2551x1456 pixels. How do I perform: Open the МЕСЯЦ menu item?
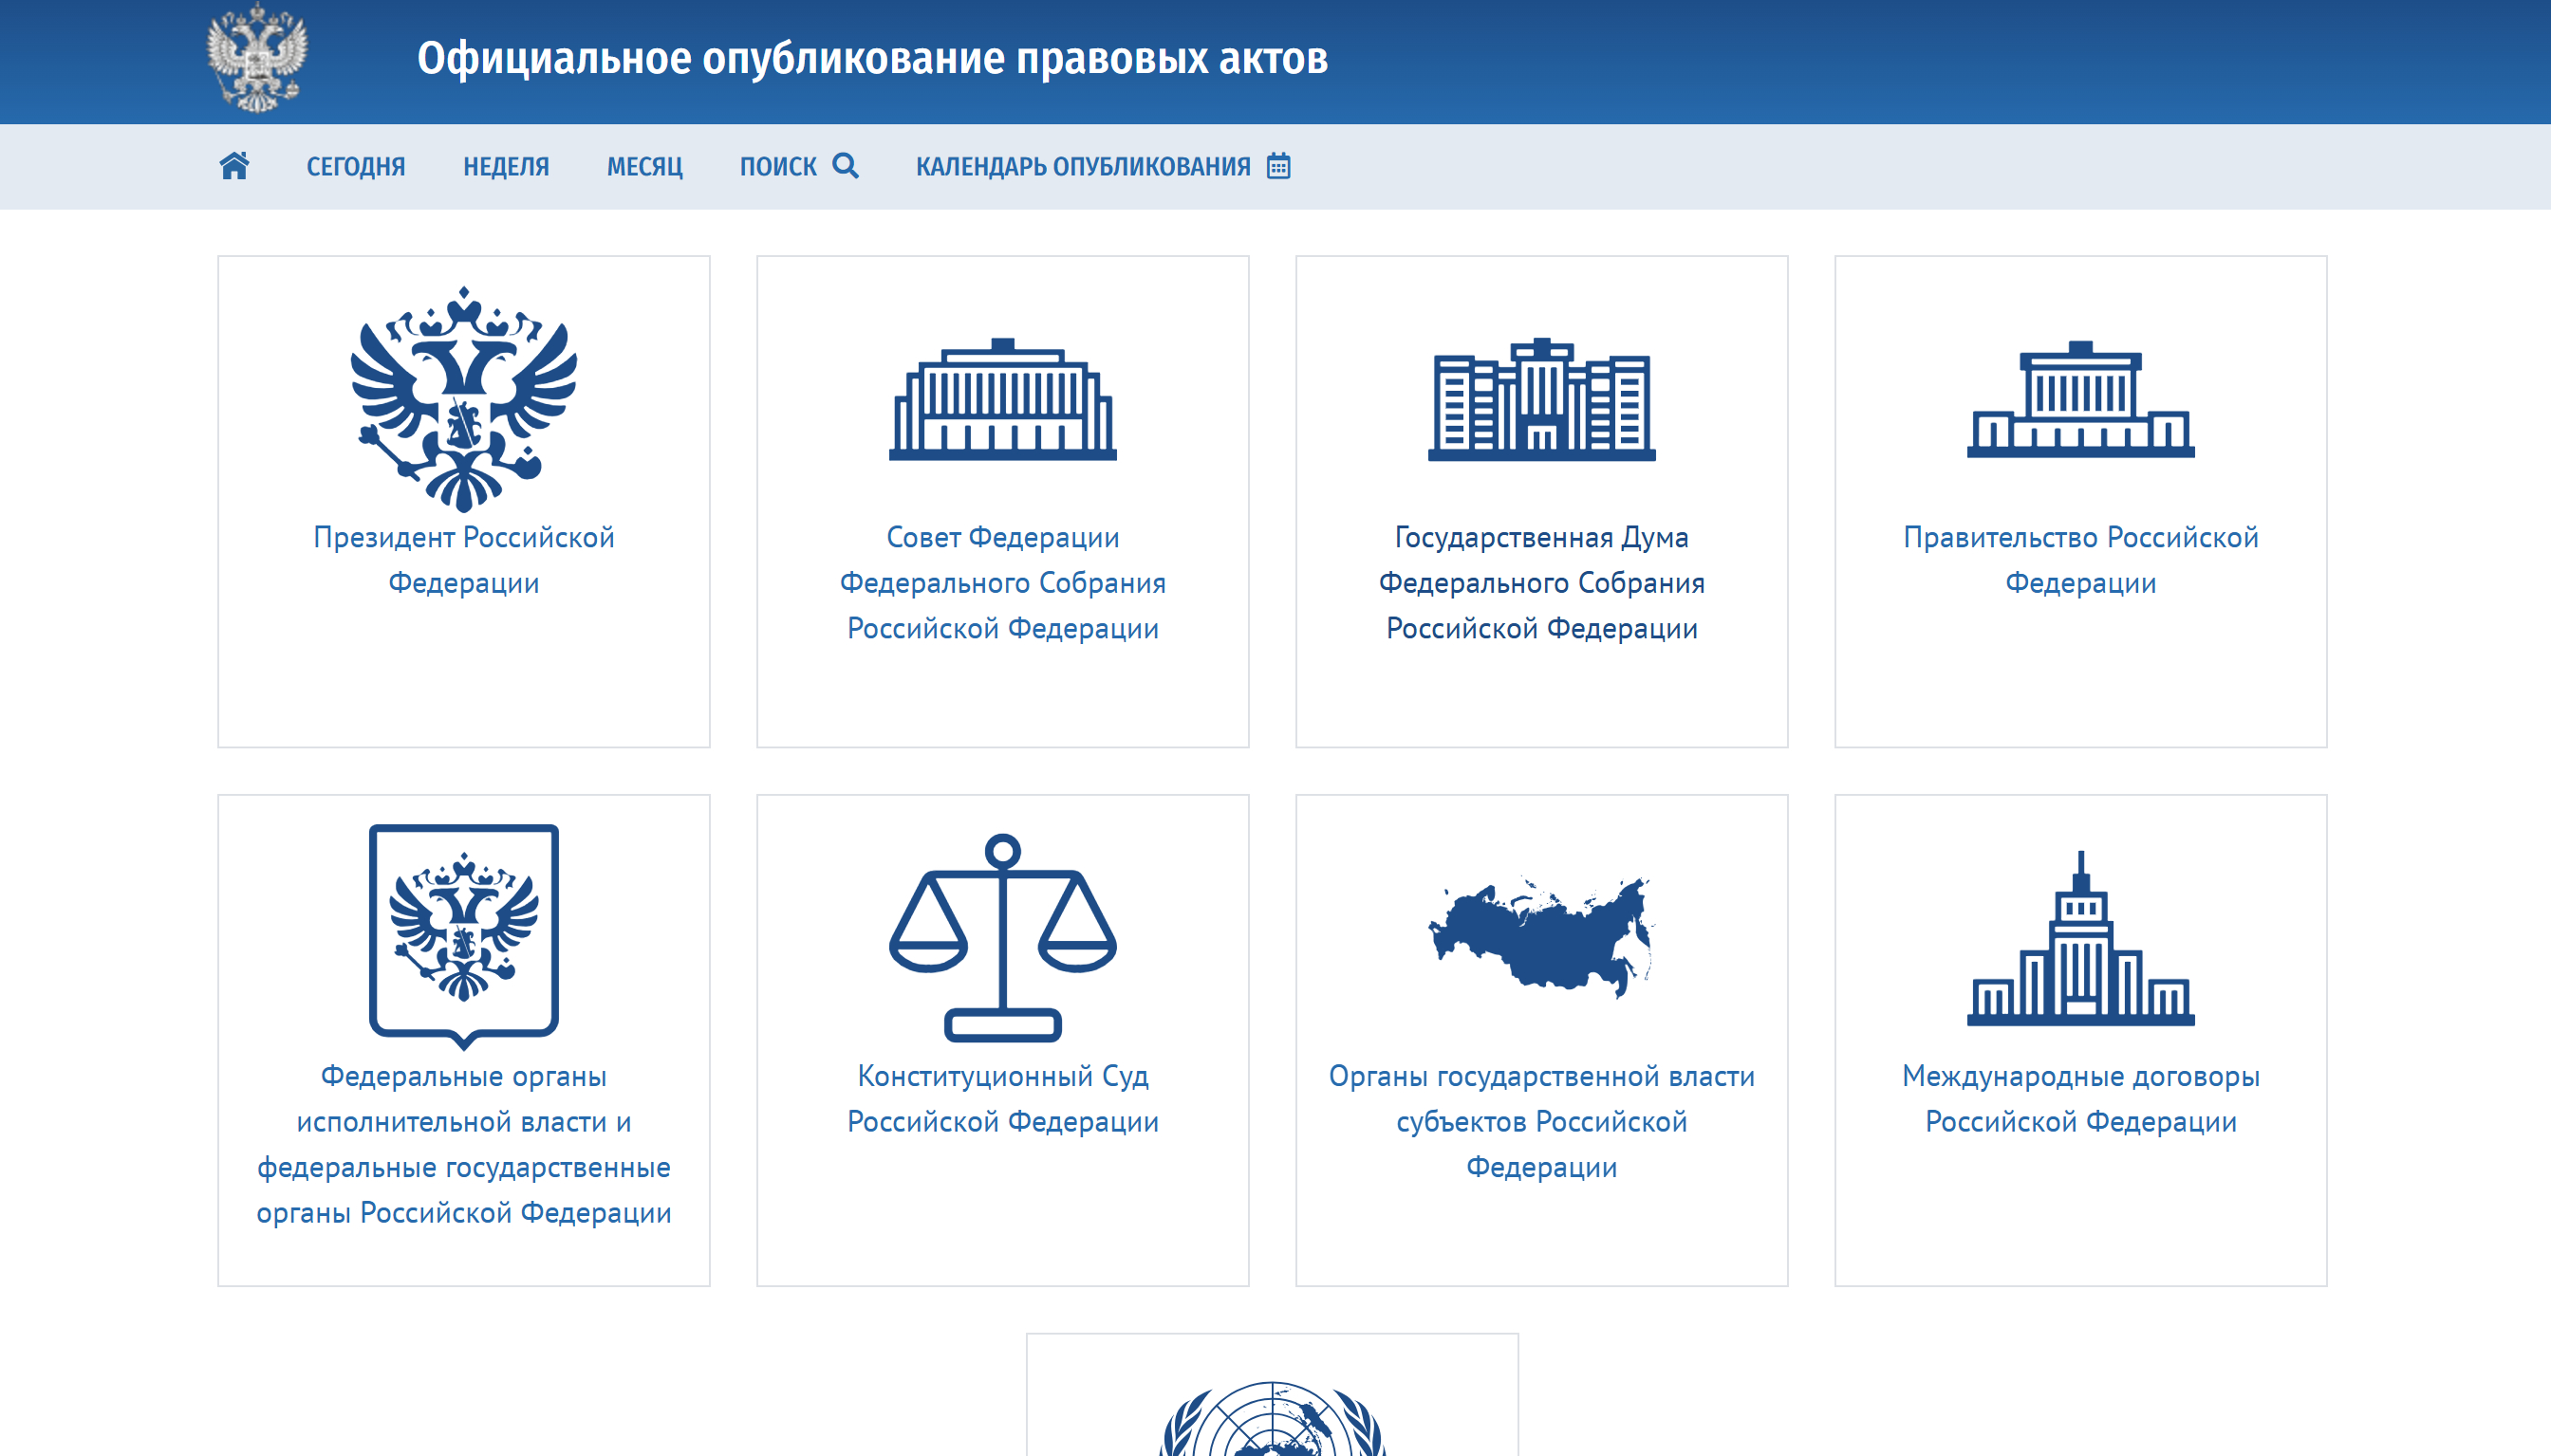[x=644, y=166]
